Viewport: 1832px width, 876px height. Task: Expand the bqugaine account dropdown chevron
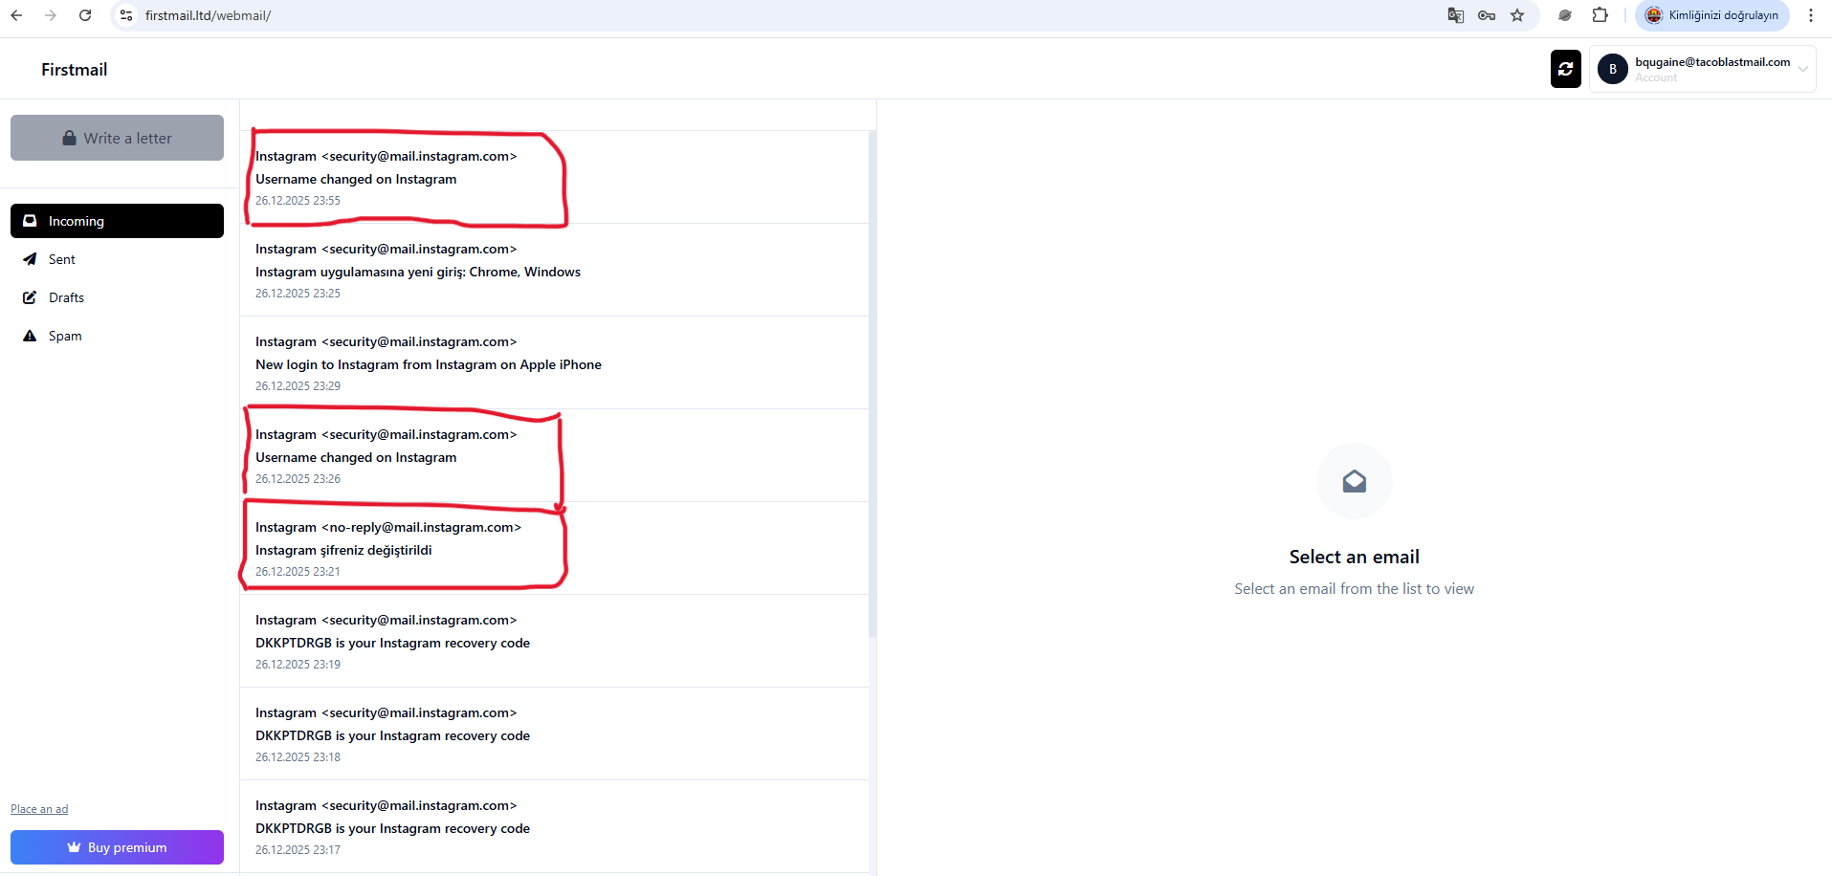[x=1803, y=69]
